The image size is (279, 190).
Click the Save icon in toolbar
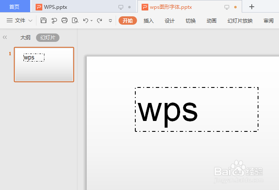44,21
